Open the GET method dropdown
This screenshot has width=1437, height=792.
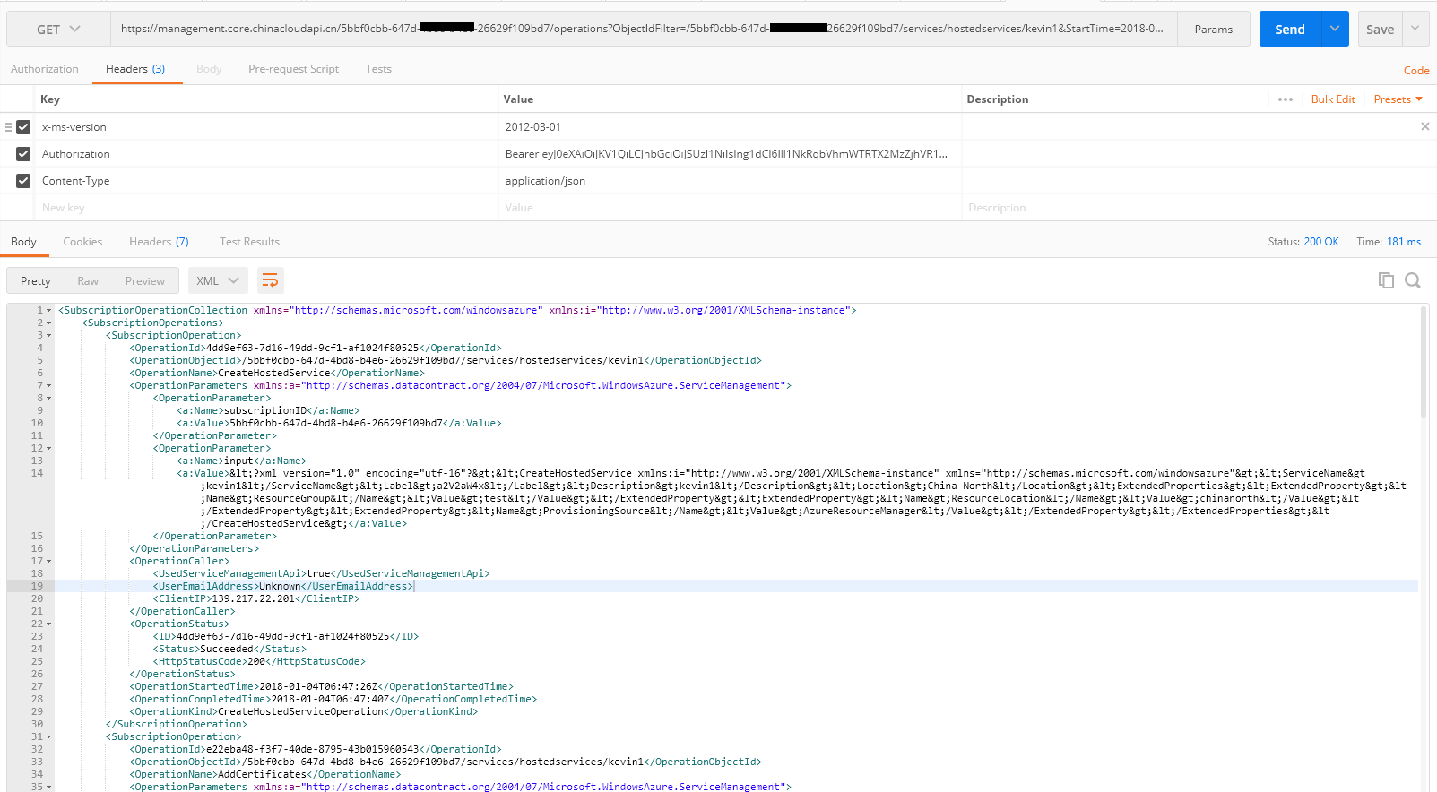tap(58, 30)
